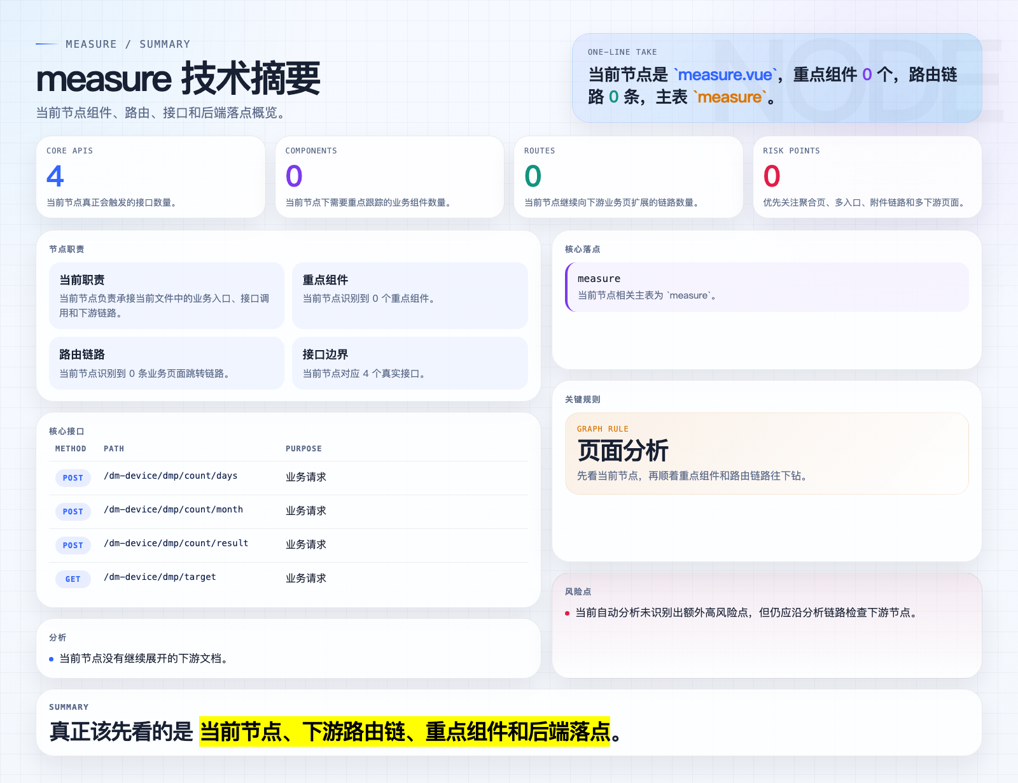Select the 重点组件 tile
1018x783 pixels.
pos(410,295)
